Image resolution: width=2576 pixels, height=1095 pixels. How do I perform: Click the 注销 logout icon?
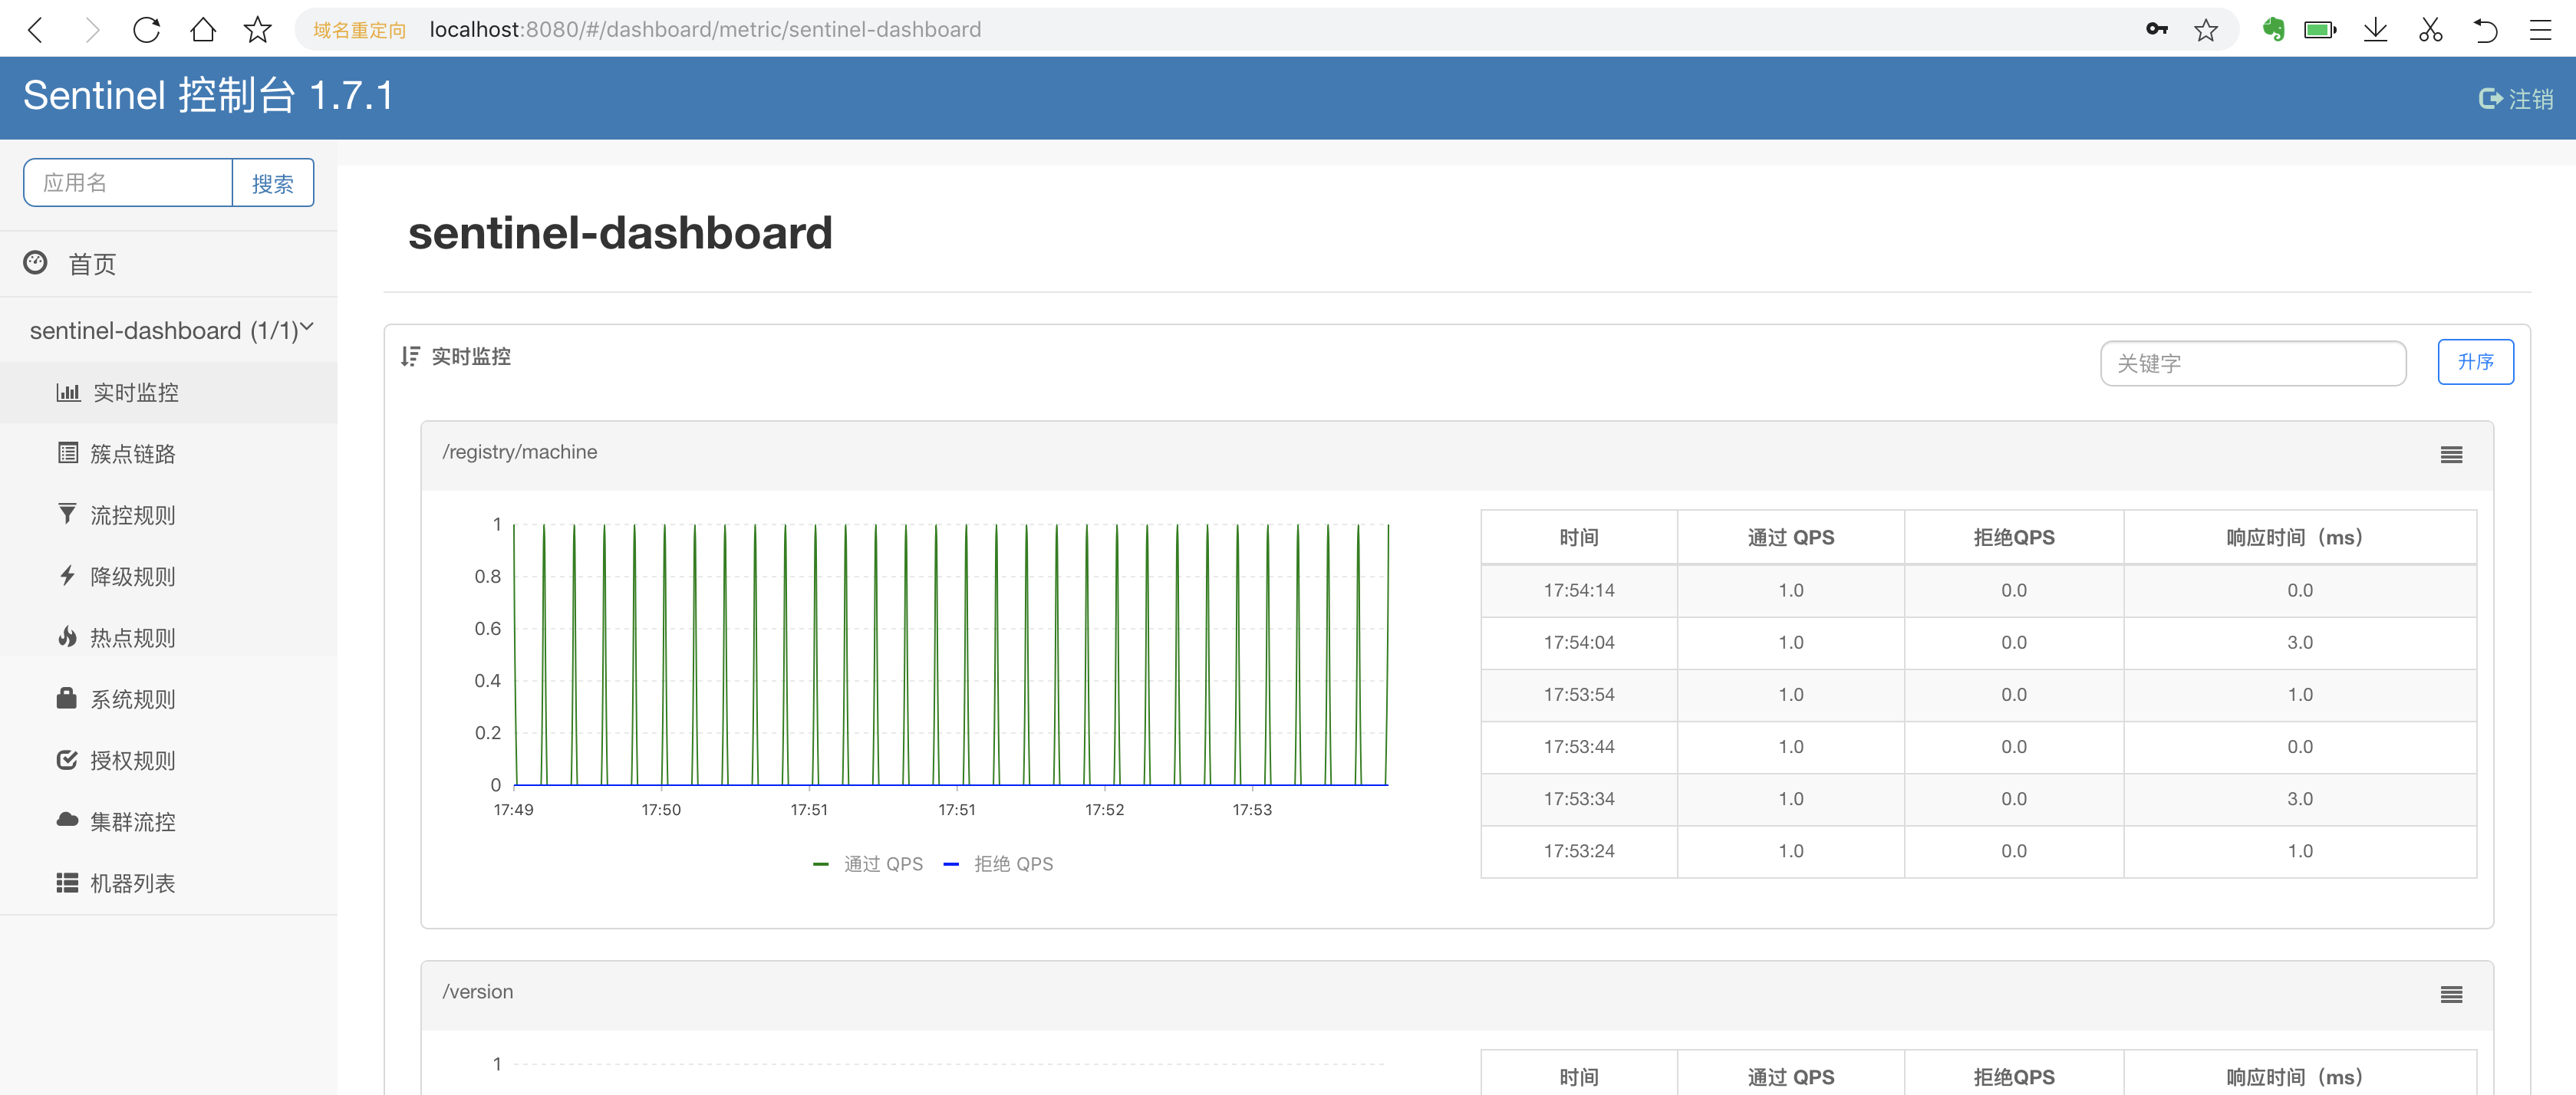click(2491, 99)
